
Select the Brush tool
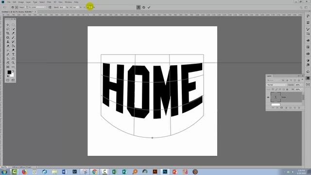(13, 37)
